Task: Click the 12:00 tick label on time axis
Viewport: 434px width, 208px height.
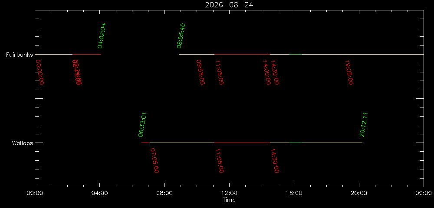Action: pyautogui.click(x=229, y=193)
